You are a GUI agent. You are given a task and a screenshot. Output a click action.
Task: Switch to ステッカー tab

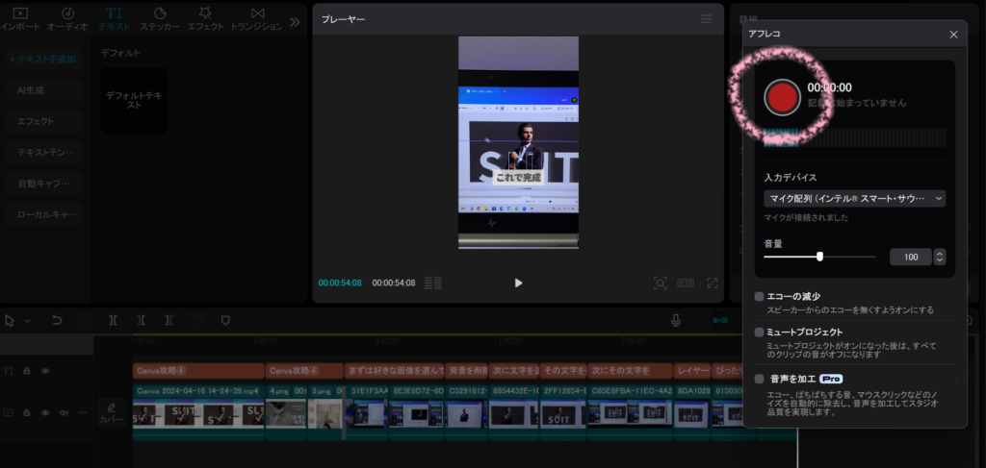click(160, 19)
